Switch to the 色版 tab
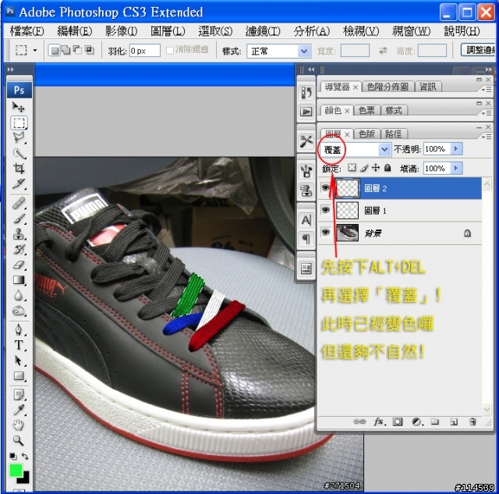This screenshot has width=499, height=494. 366,133
